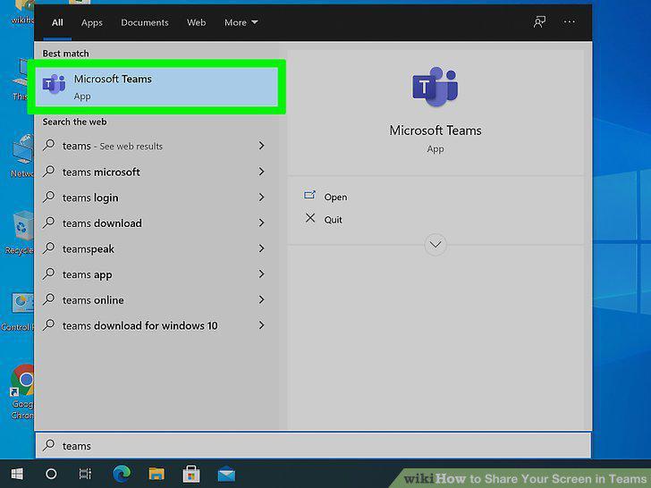Open the three-dot options menu

tap(570, 22)
